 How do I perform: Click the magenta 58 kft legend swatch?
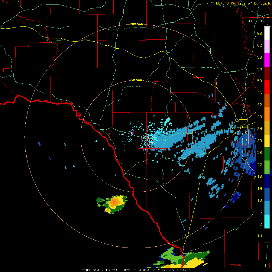click(x=267, y=60)
